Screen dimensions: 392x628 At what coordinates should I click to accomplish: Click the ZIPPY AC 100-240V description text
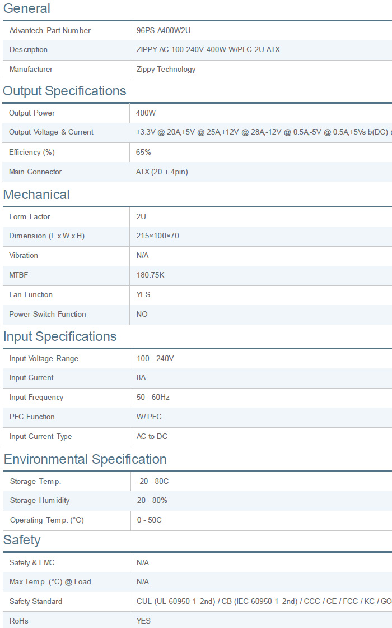[x=208, y=50]
